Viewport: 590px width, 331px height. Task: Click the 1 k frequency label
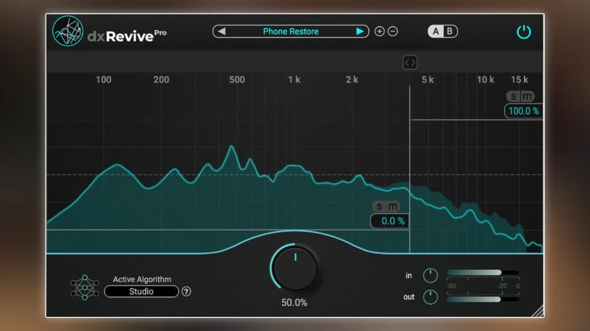(294, 80)
